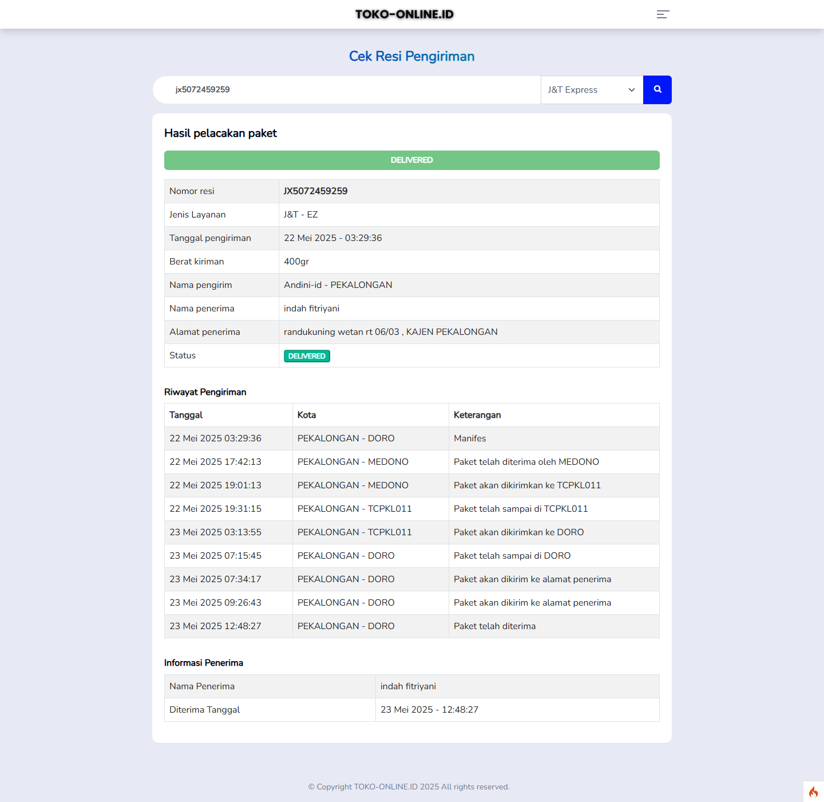Image resolution: width=824 pixels, height=802 pixels.
Task: Open the hamburger menu icon
Action: tap(663, 14)
